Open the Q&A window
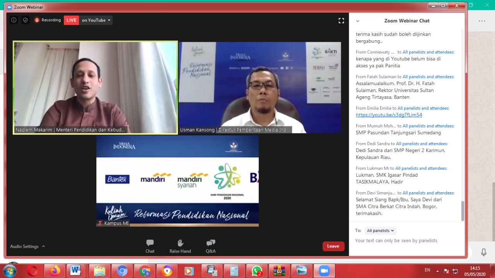 point(211,246)
